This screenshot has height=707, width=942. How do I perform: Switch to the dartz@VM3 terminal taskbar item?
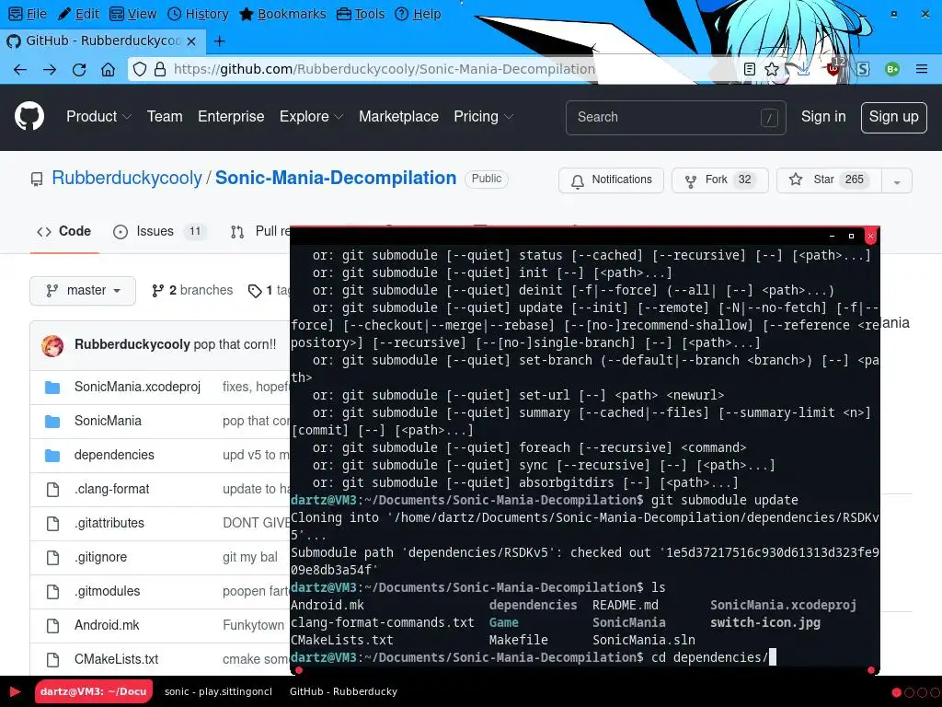coord(94,691)
